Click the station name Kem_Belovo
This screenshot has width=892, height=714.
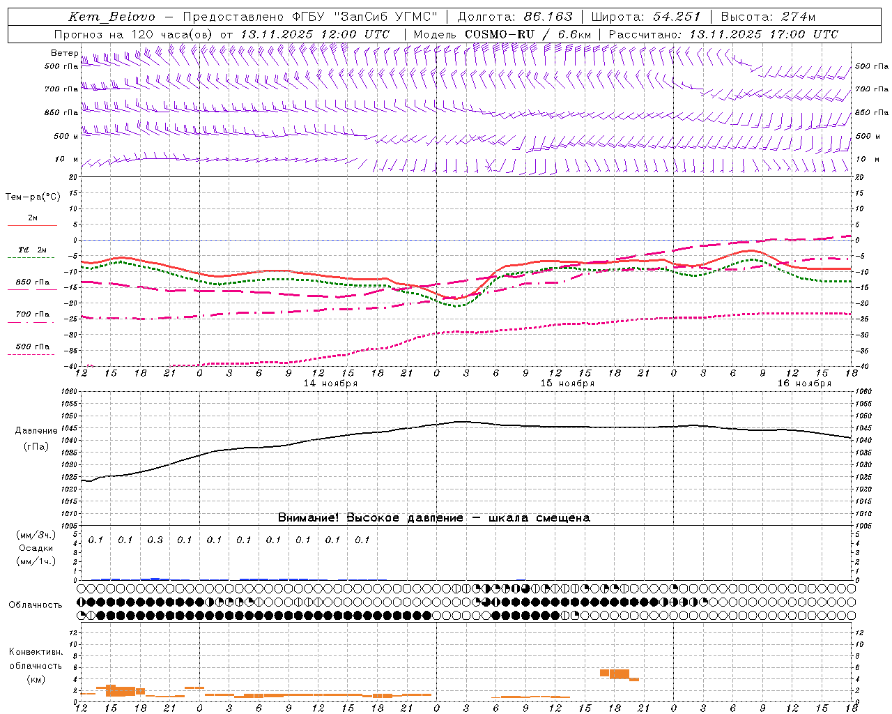pos(112,17)
